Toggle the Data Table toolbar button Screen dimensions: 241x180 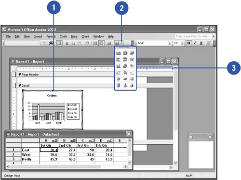109,43
